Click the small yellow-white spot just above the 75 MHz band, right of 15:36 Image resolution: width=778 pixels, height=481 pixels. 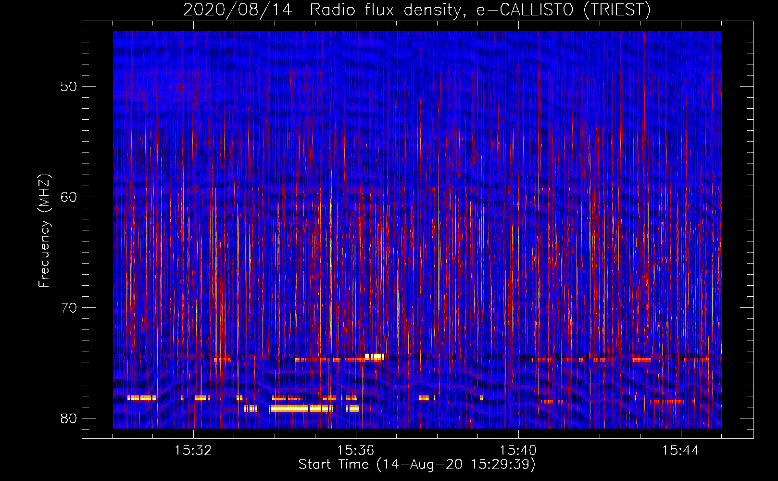click(375, 356)
